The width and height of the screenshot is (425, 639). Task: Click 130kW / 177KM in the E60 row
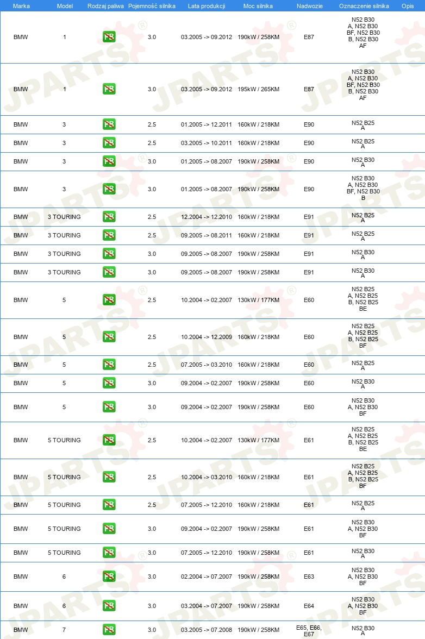(258, 299)
